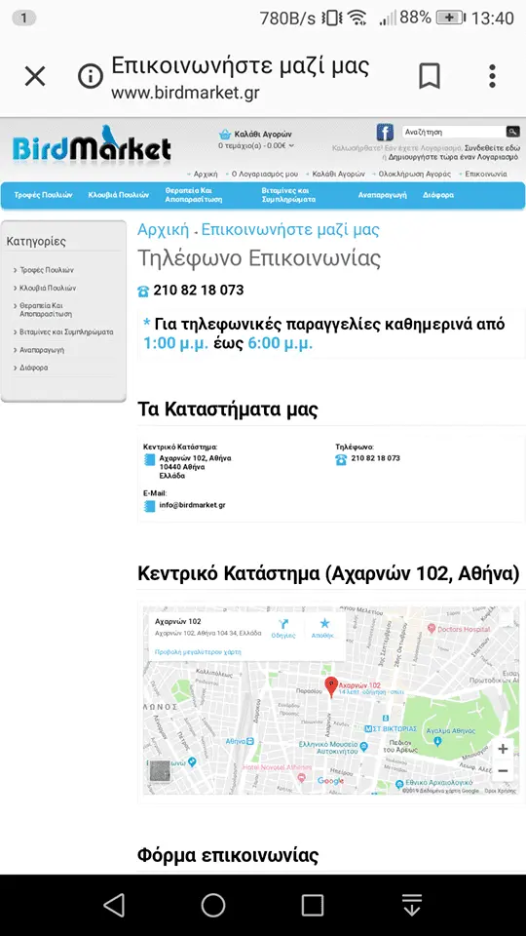The image size is (526, 936).
Task: Tap phone icon under Τηλέφωνο label
Action: pos(341,459)
